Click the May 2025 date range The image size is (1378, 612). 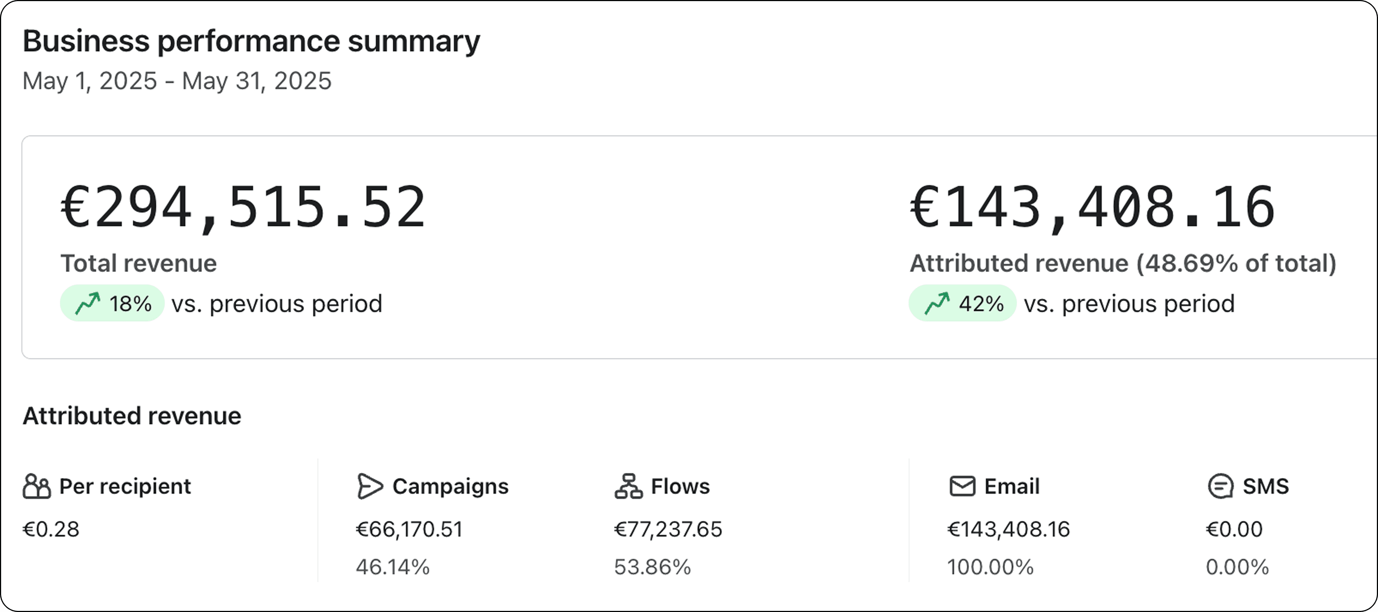[x=176, y=81]
